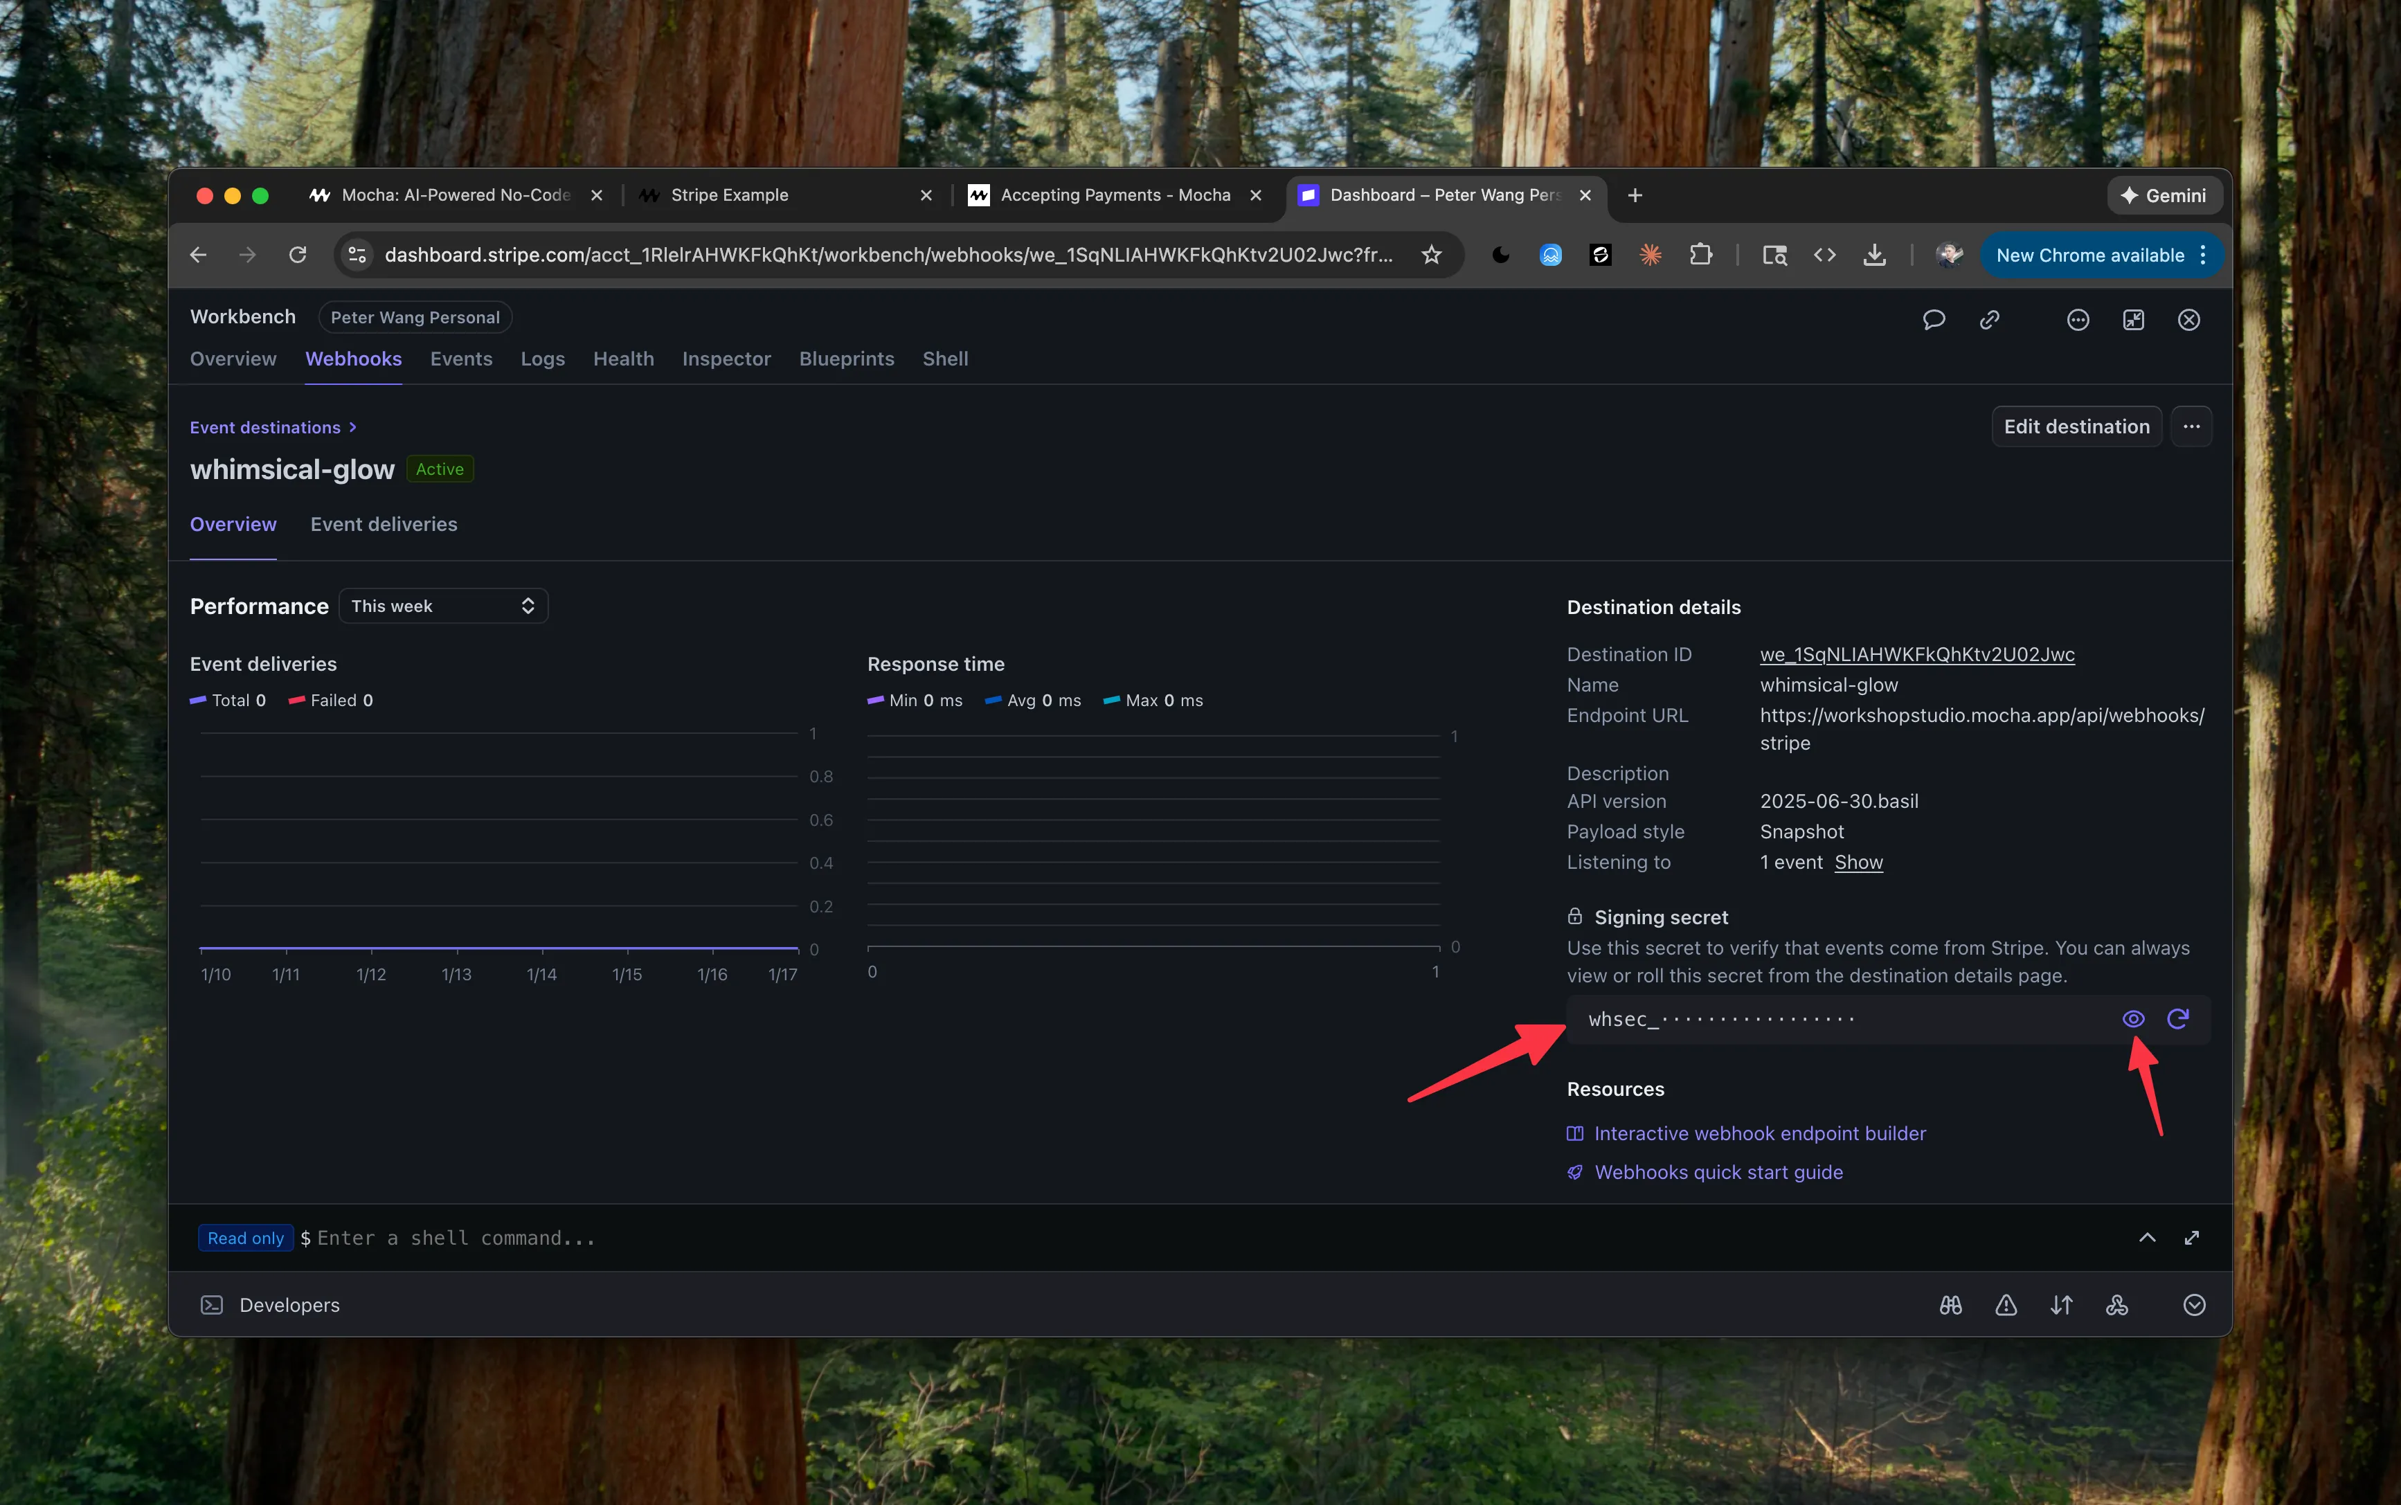This screenshot has width=2401, height=1505.
Task: Open the Inspector binoculars icon in Developers bar
Action: click(1949, 1304)
